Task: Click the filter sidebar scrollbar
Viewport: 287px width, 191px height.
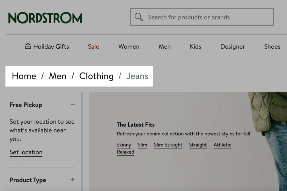Action: (82, 141)
